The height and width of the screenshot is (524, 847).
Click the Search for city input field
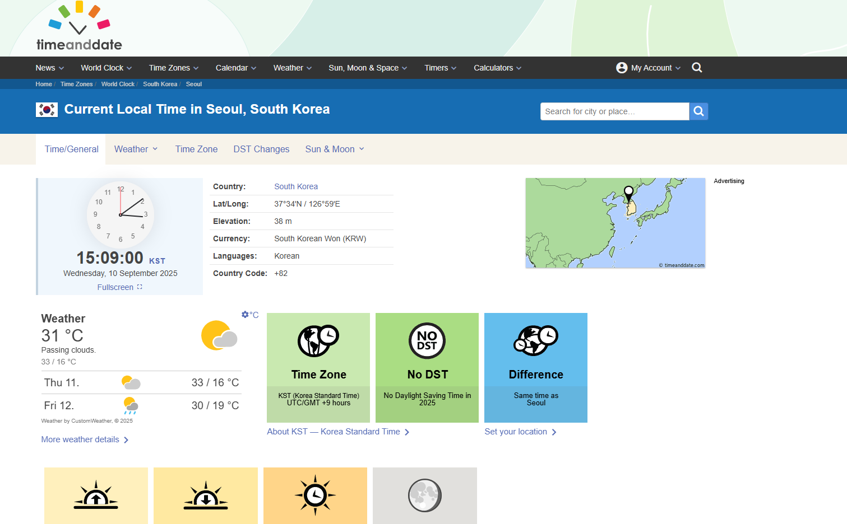pos(614,111)
